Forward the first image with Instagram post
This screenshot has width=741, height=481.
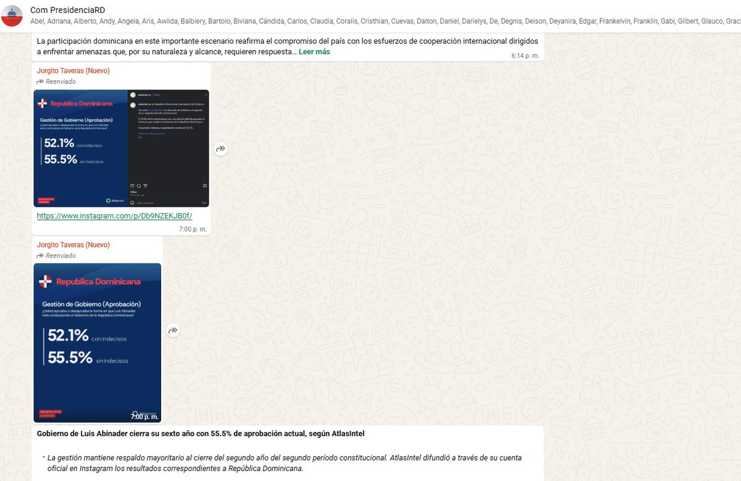click(221, 149)
